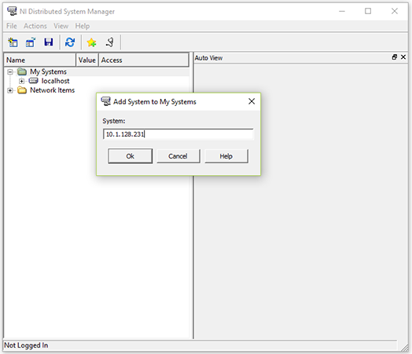Maximize the main application window
The height and width of the screenshot is (354, 412).
368,11
